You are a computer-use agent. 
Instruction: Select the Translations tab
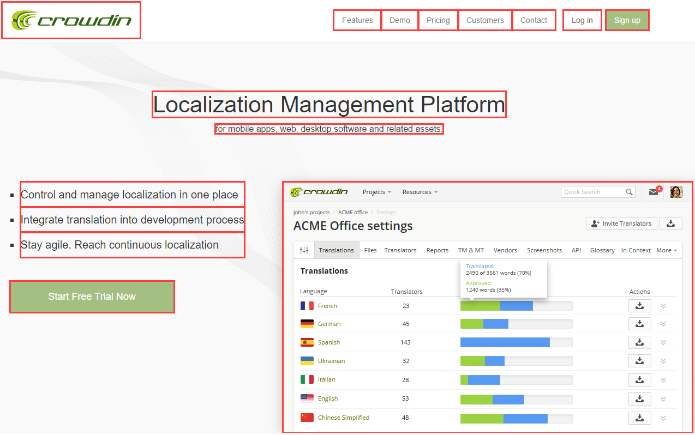[336, 250]
